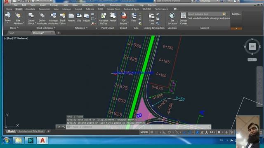
Task: Click the navigation bar on right edge
Action: click(259, 87)
